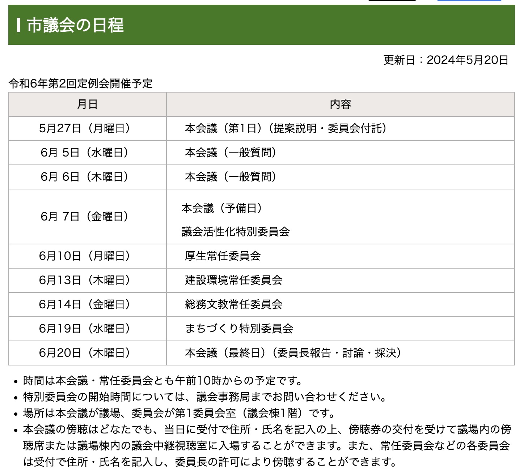Click the note beginning 本会議の傍聴はどなたでも
The width and height of the screenshot is (524, 475).
[267, 445]
